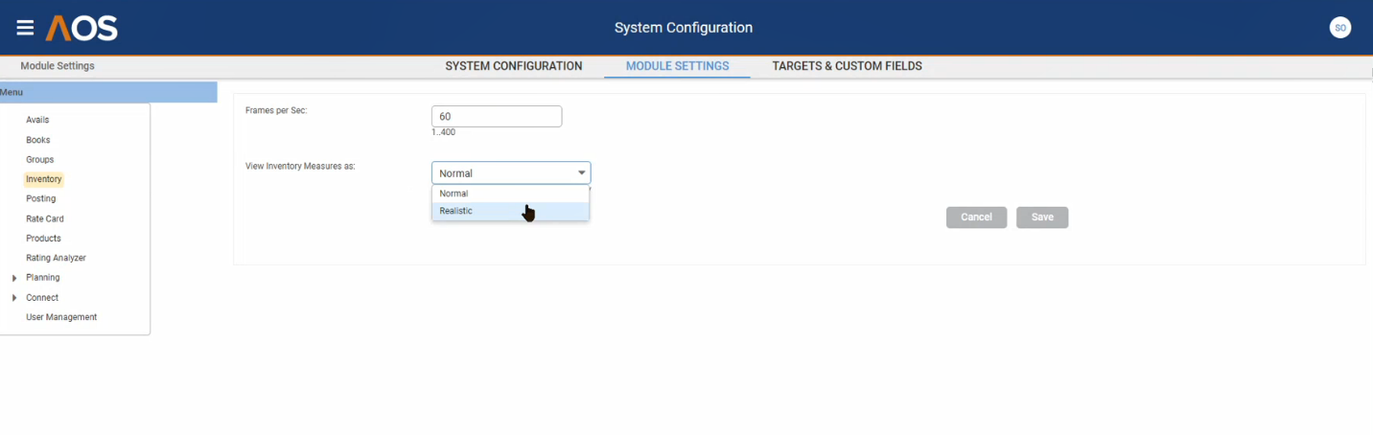This screenshot has width=1373, height=435.
Task: Go to Rate Card module settings
Action: coord(45,218)
